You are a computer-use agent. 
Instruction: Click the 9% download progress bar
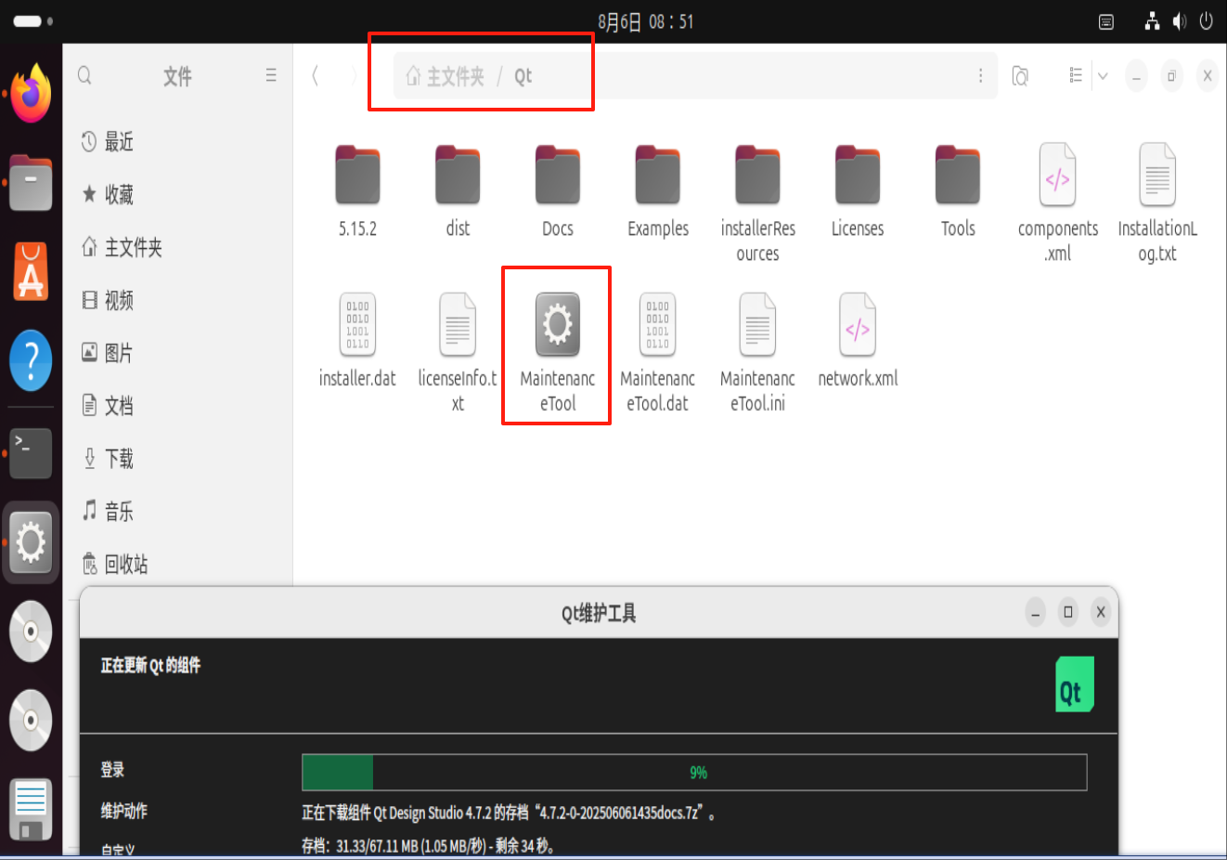click(x=694, y=773)
